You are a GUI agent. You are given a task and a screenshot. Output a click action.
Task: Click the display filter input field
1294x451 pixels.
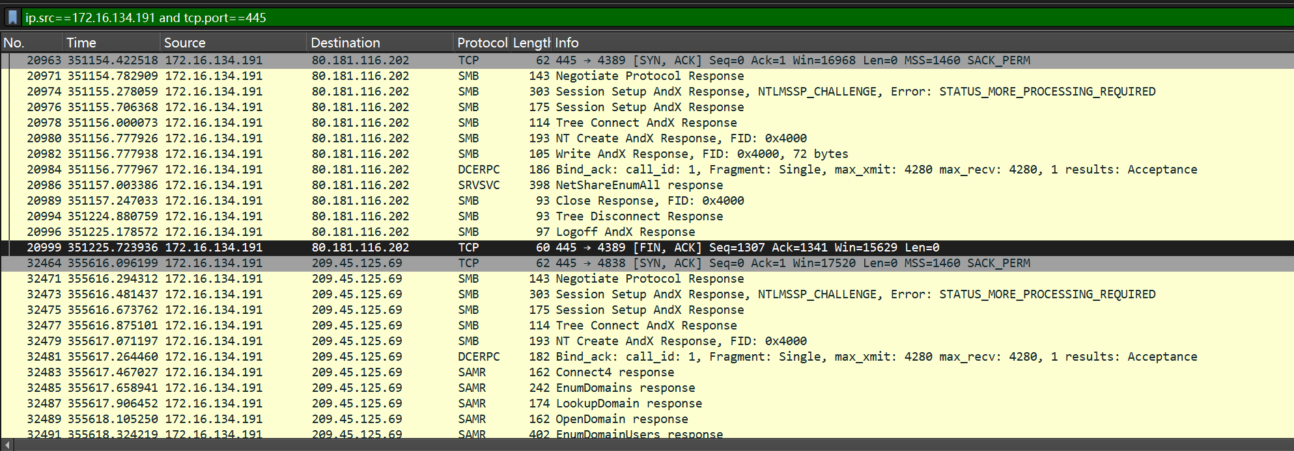tap(658, 18)
